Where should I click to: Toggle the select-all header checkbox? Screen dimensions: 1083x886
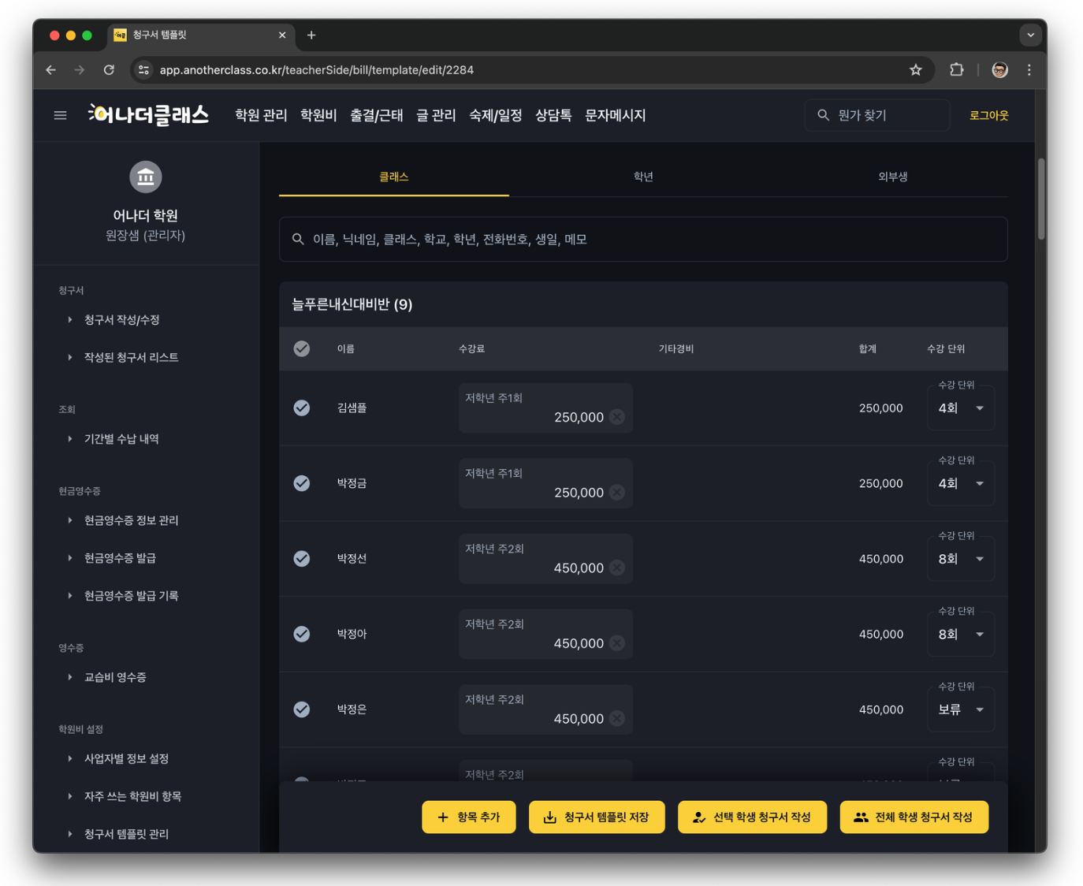click(302, 348)
